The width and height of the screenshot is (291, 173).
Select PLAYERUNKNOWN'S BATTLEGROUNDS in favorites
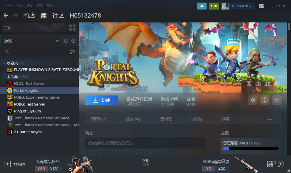39,70
